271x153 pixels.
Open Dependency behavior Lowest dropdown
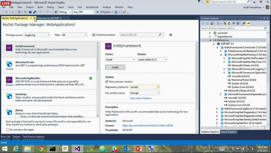pyautogui.click(x=145, y=87)
